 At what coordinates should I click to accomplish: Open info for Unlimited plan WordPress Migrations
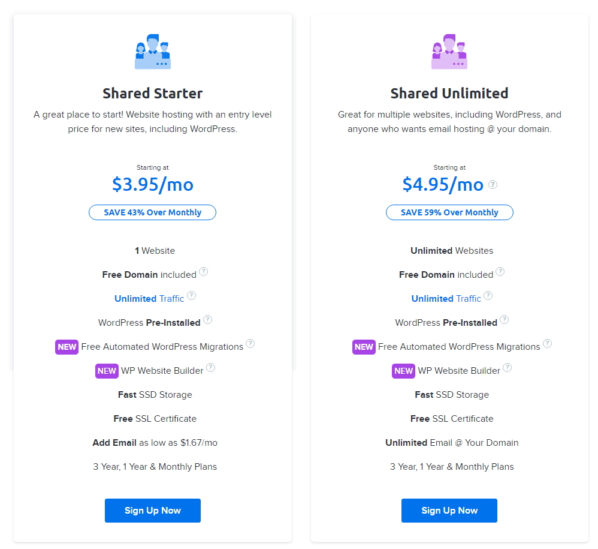pos(547,344)
